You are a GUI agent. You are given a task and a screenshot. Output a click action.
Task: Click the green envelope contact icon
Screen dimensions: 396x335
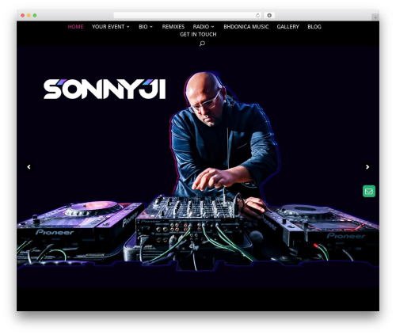369,191
